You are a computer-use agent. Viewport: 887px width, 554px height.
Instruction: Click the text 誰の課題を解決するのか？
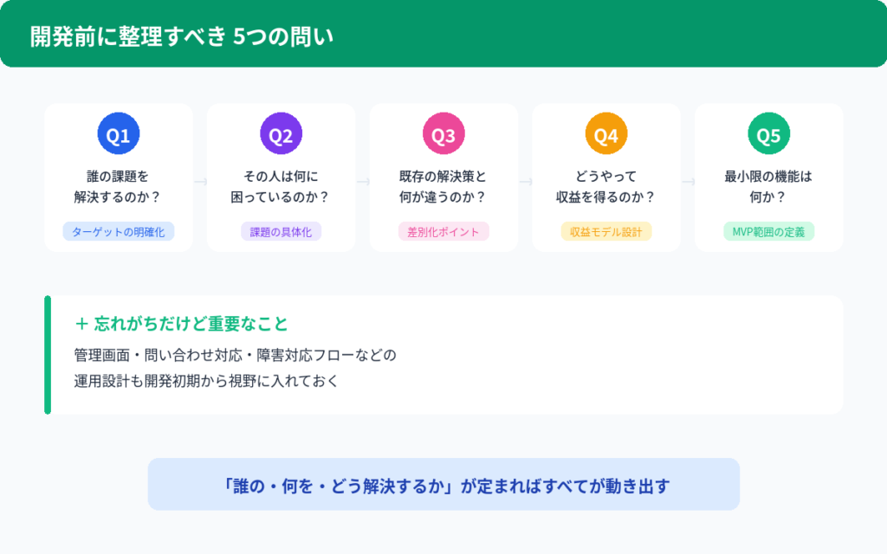coord(118,186)
